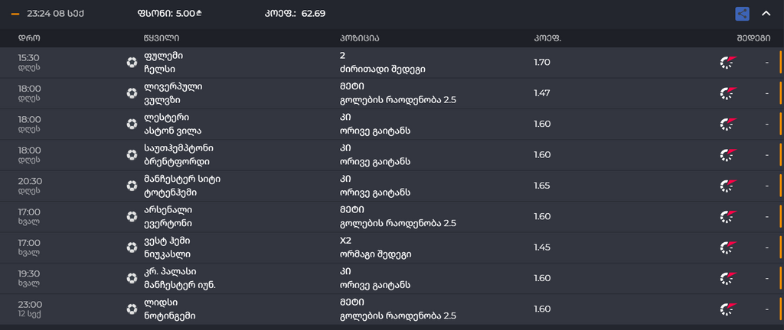784x330 pixels.
Task: Click the orange status bar on ფულემი row
Action: tap(779, 63)
